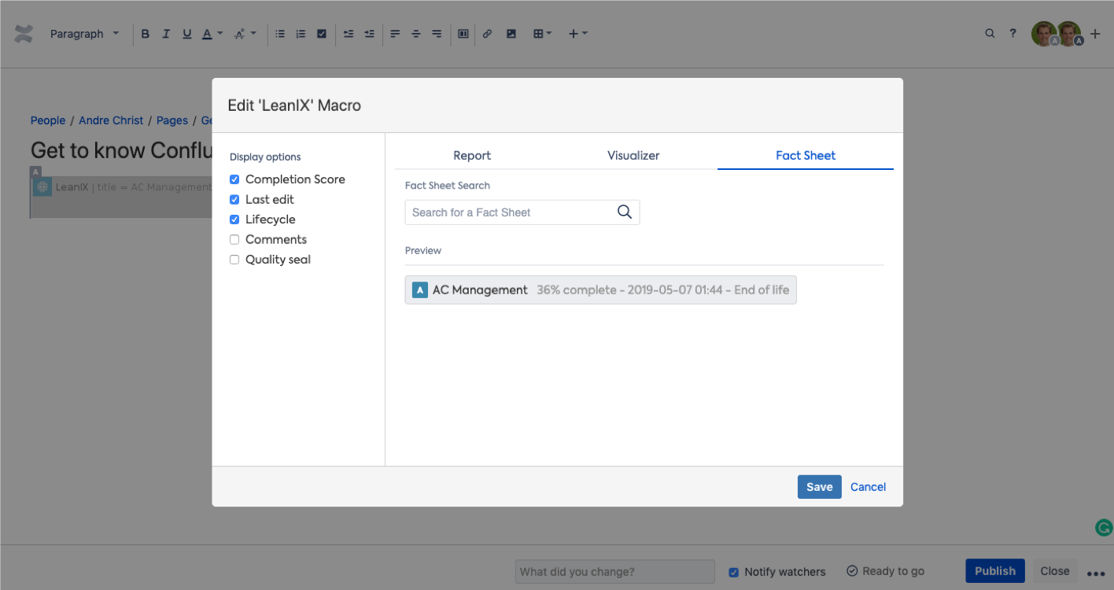Switch to the Report tab
Viewport: 1114px width, 590px height.
pos(472,156)
